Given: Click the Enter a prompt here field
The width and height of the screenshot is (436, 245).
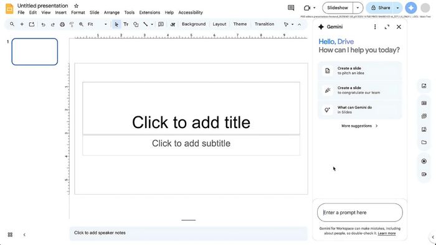Looking at the screenshot, I should click(x=360, y=213).
